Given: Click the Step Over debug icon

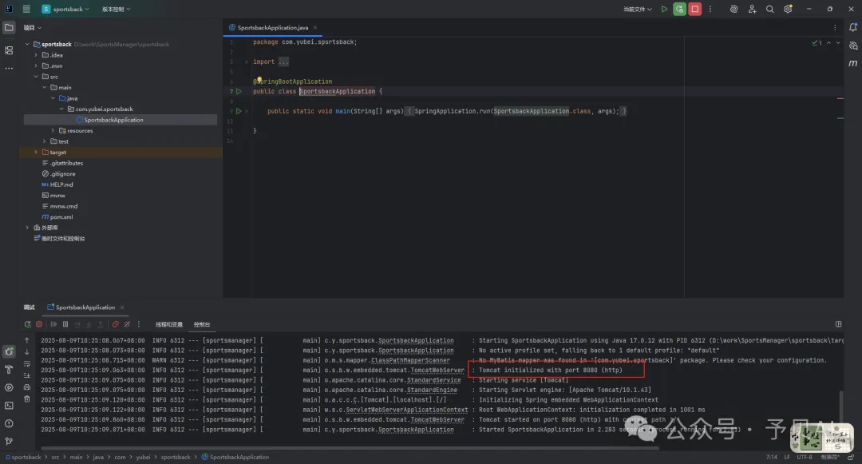Looking at the screenshot, I should 77,324.
